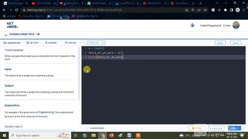This screenshot has width=248, height=139.
Task: Enable the Custom Input checkbox
Action: (88, 128)
